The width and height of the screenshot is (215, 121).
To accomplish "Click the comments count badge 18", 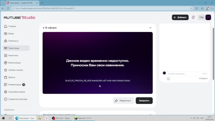I will [x=23, y=84].
